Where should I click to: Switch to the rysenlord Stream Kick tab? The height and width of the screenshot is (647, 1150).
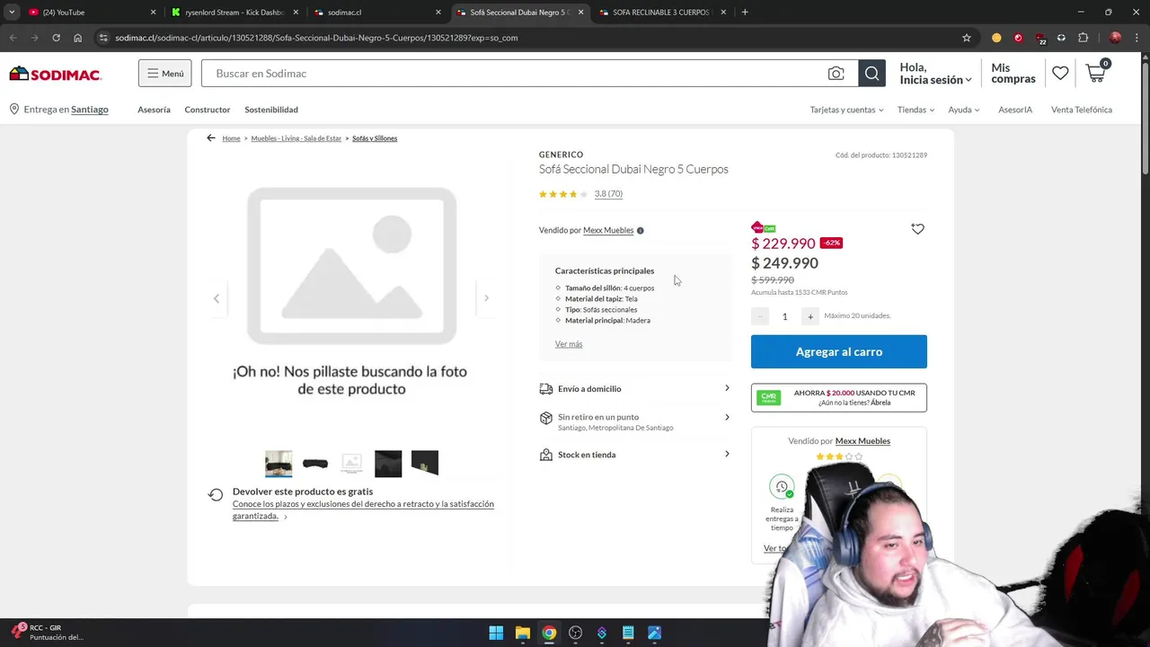(x=234, y=13)
